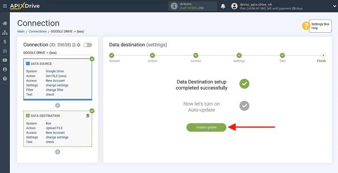Open the dollar billing sidebar icon
This screenshot has height=173, width=338.
point(5,42)
